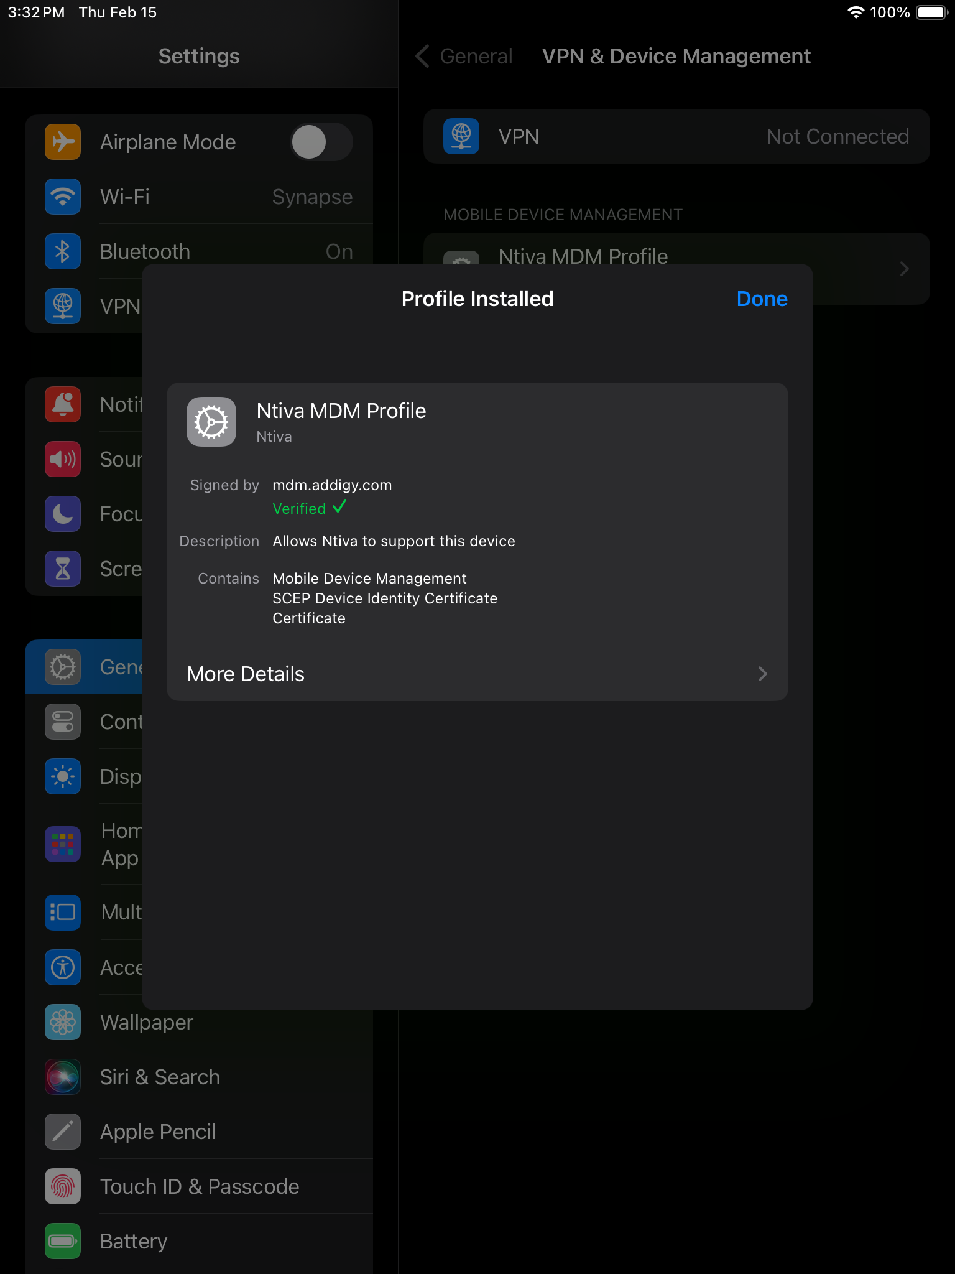955x1274 pixels.
Task: Tap the Control Center toggles icon
Action: point(63,722)
